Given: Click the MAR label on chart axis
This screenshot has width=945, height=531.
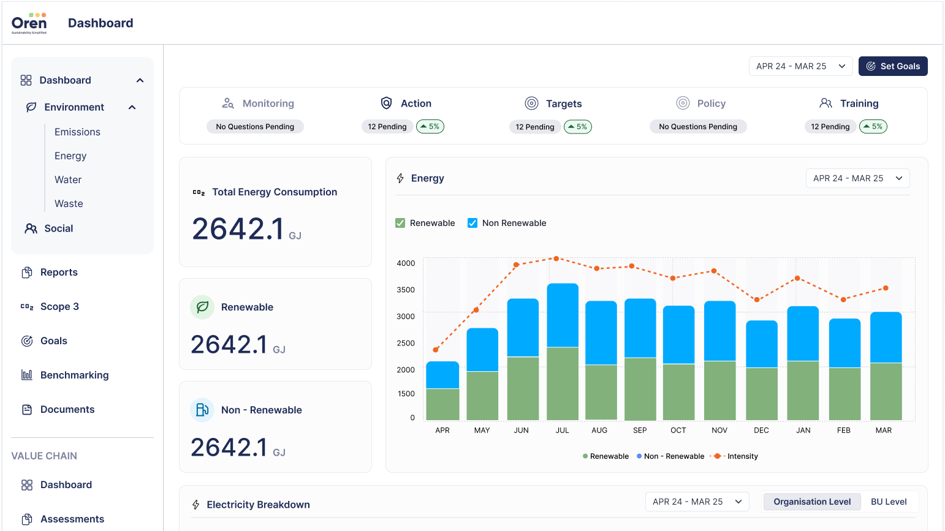Looking at the screenshot, I should coord(884,431).
